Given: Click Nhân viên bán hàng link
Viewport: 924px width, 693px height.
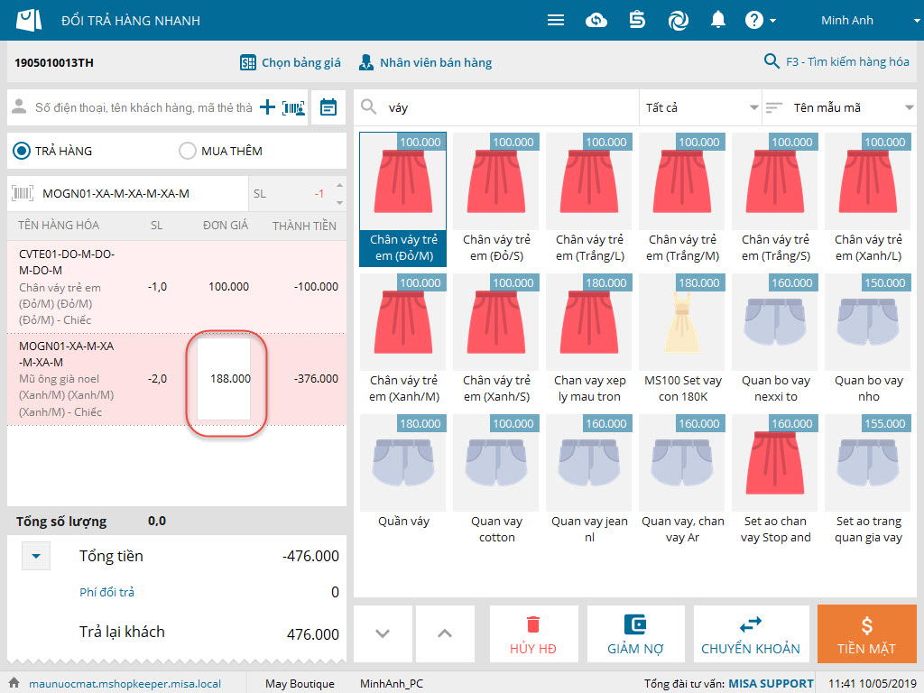Looking at the screenshot, I should coord(425,62).
